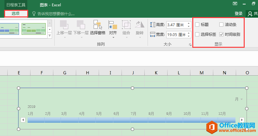Click the 高度 height input field

pos(176,25)
